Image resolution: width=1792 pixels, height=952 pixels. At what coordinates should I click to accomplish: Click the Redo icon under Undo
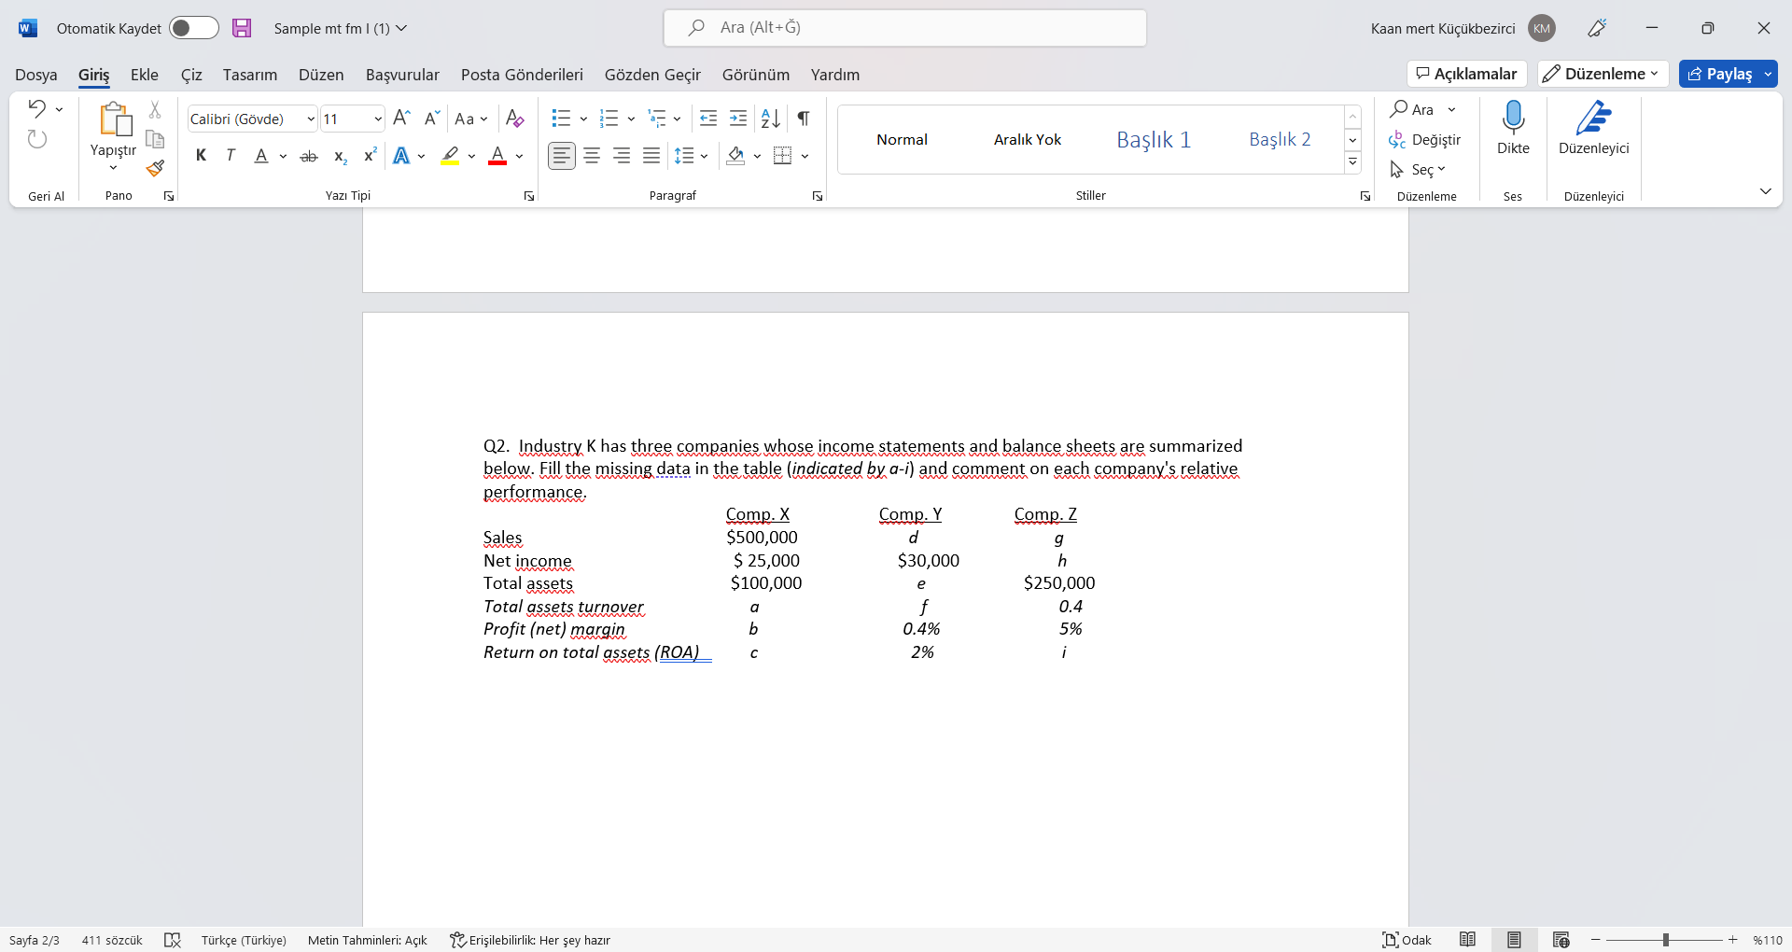[x=36, y=139]
